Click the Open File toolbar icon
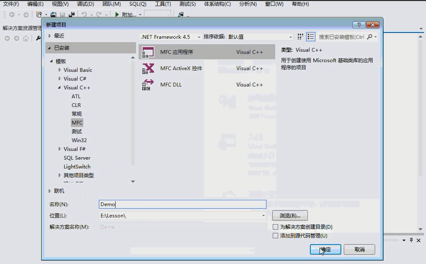The image size is (426, 264). (x=54, y=15)
